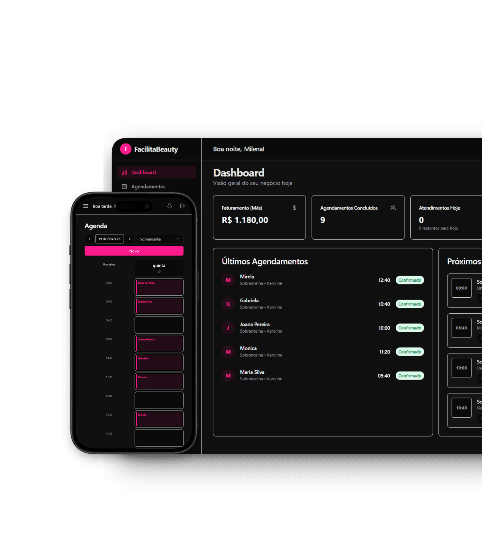Click the 19 de fevereiro date field
482x541 pixels.
coord(109,238)
